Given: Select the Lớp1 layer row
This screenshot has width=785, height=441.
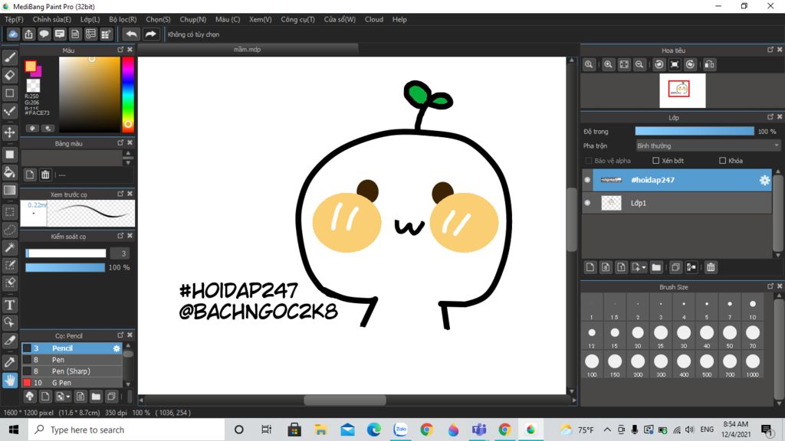Looking at the screenshot, I should coord(677,203).
